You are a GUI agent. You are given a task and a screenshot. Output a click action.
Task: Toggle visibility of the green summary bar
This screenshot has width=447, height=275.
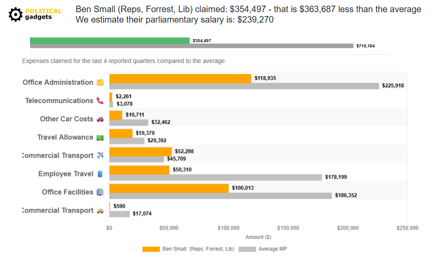point(109,40)
